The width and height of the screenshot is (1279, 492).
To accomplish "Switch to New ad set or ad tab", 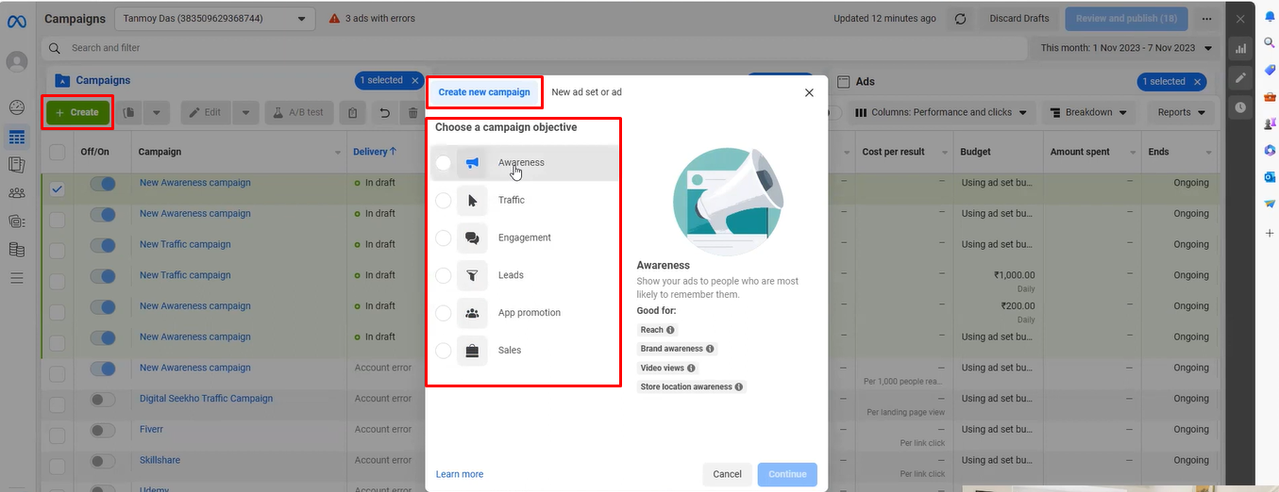I will point(586,92).
